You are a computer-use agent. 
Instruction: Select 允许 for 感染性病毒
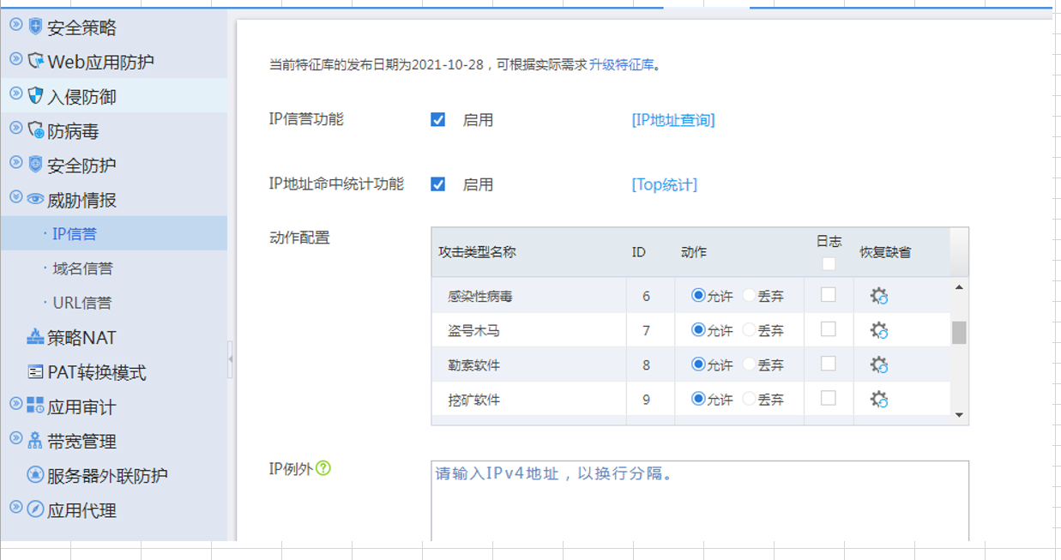click(x=698, y=295)
